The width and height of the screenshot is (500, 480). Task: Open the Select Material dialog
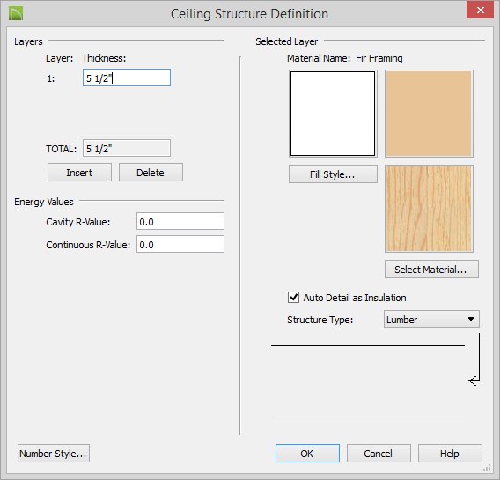431,270
